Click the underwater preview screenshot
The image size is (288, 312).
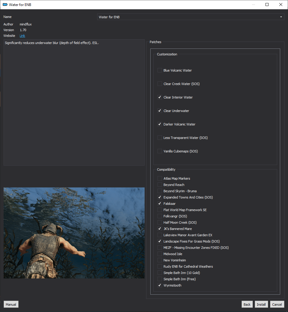[74, 233]
